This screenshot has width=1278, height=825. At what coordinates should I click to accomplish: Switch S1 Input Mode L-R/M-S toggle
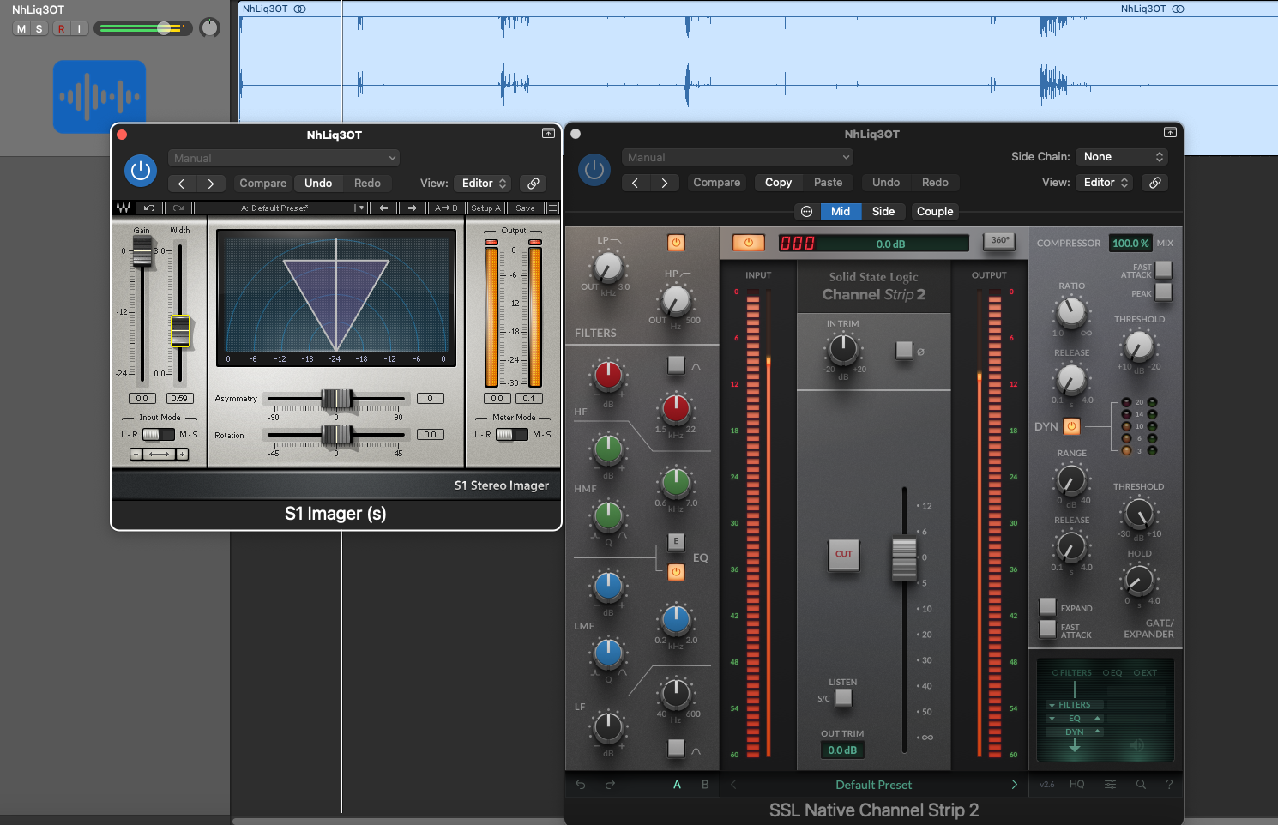point(158,435)
